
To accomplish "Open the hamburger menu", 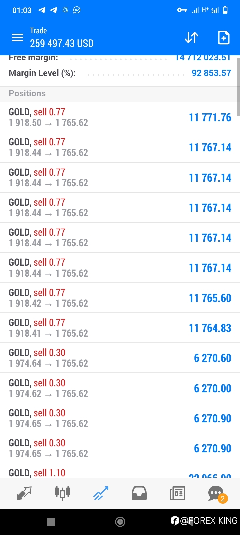I will point(18,38).
